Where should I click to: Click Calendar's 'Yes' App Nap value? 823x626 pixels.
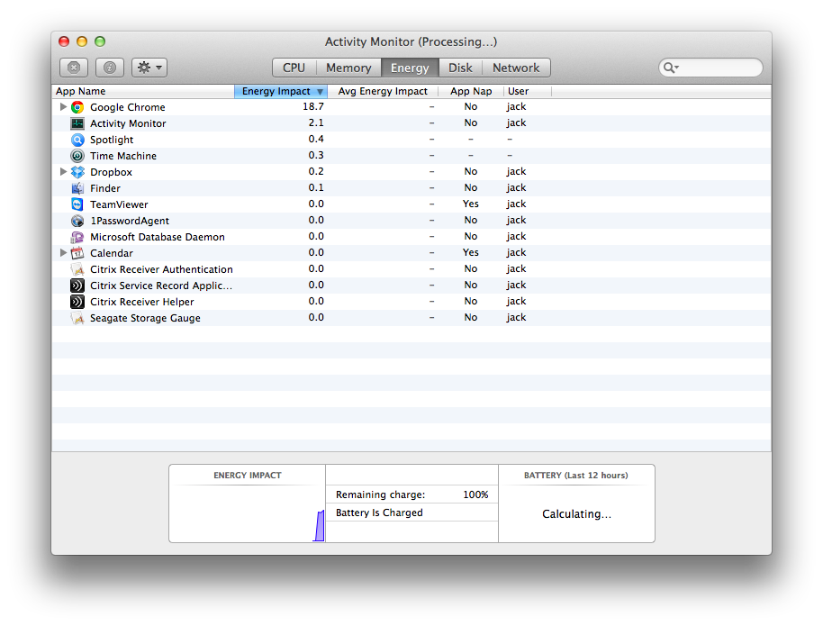coord(471,252)
